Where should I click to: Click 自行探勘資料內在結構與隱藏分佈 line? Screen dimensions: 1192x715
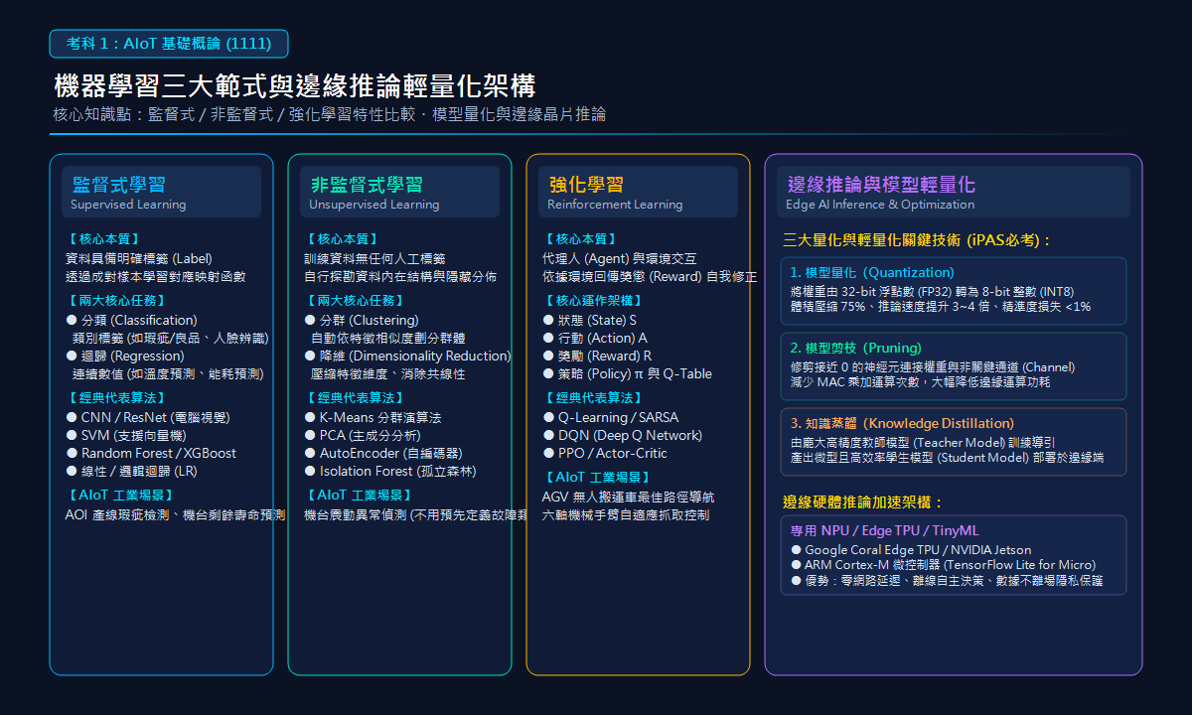click(400, 276)
